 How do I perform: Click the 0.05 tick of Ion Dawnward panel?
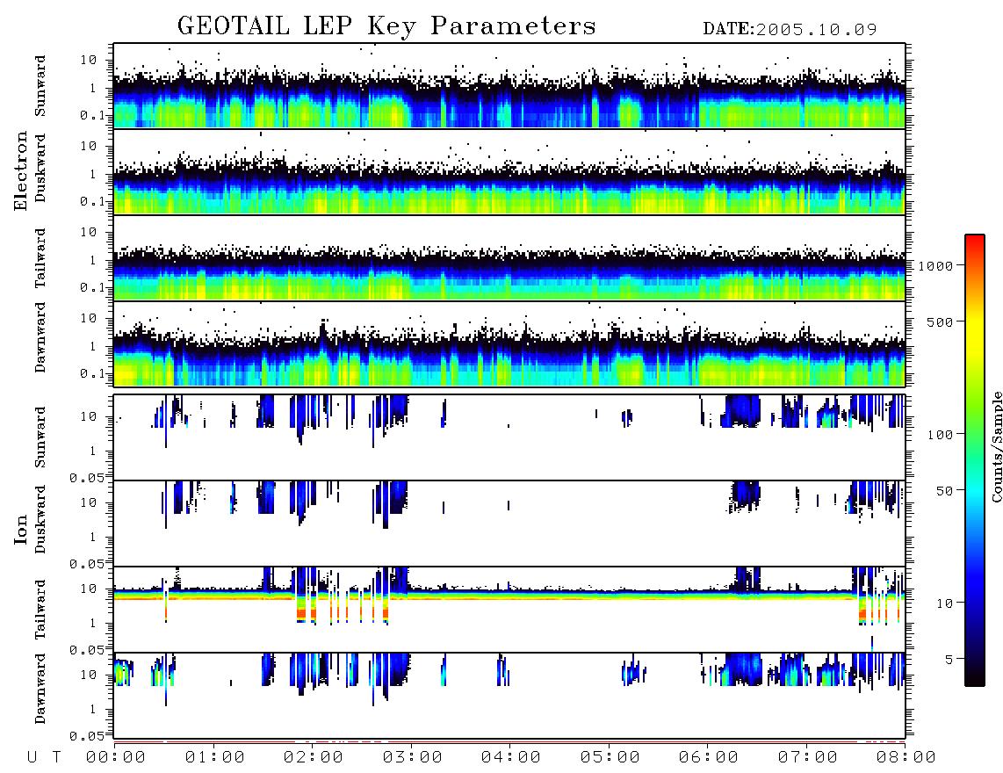click(x=87, y=736)
